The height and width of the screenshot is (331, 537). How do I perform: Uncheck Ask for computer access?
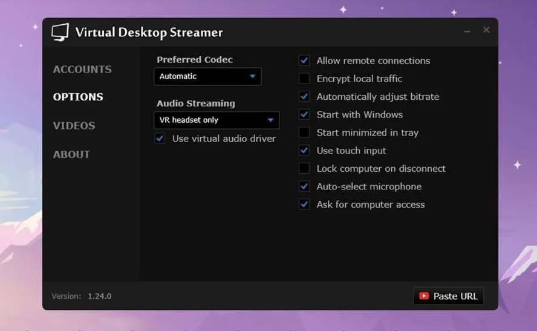[304, 204]
